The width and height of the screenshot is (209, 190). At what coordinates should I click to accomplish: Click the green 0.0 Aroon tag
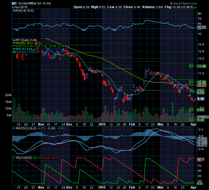[x=200, y=183]
